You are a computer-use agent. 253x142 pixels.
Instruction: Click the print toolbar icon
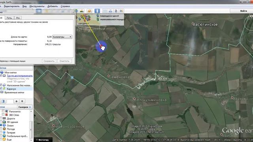[111, 11]
